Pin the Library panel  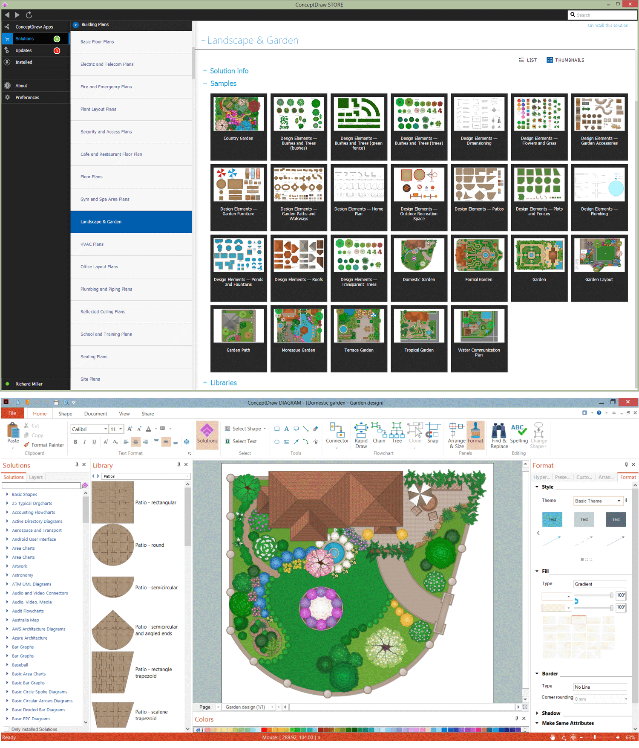tap(178, 465)
